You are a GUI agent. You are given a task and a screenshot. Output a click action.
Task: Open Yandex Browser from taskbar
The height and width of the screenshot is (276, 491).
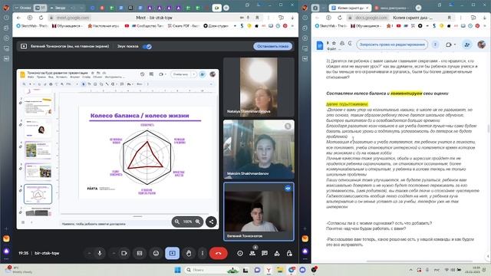269,270
